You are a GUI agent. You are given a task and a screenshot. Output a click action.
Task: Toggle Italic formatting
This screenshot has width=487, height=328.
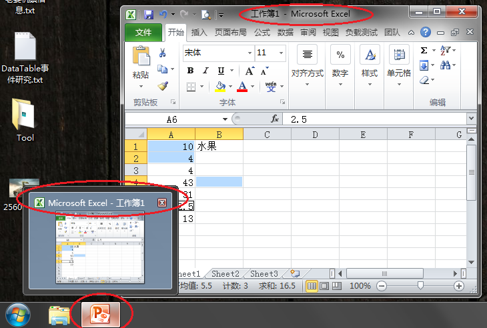pyautogui.click(x=205, y=71)
